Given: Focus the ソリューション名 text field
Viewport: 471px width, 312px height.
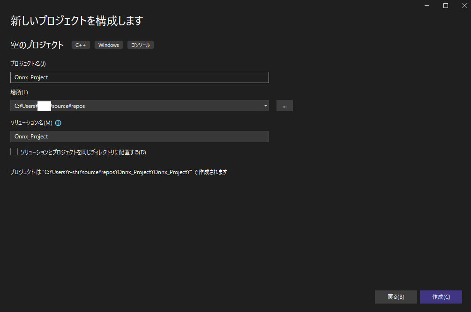Looking at the screenshot, I should coord(139,136).
